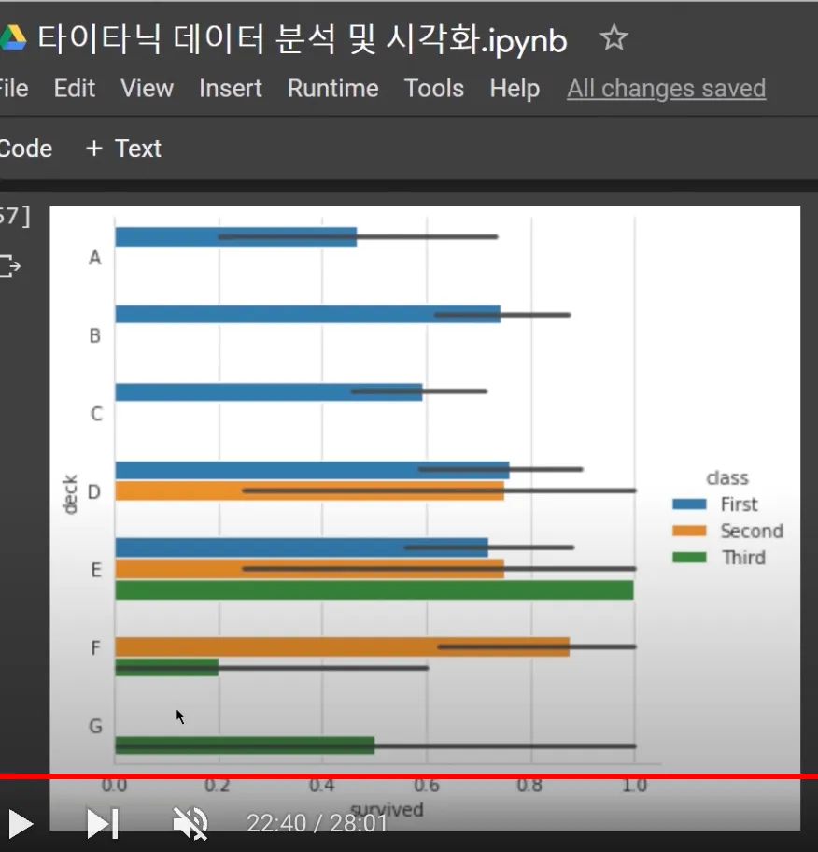
Task: Click the green Third-class bar for deck E
Action: [374, 590]
